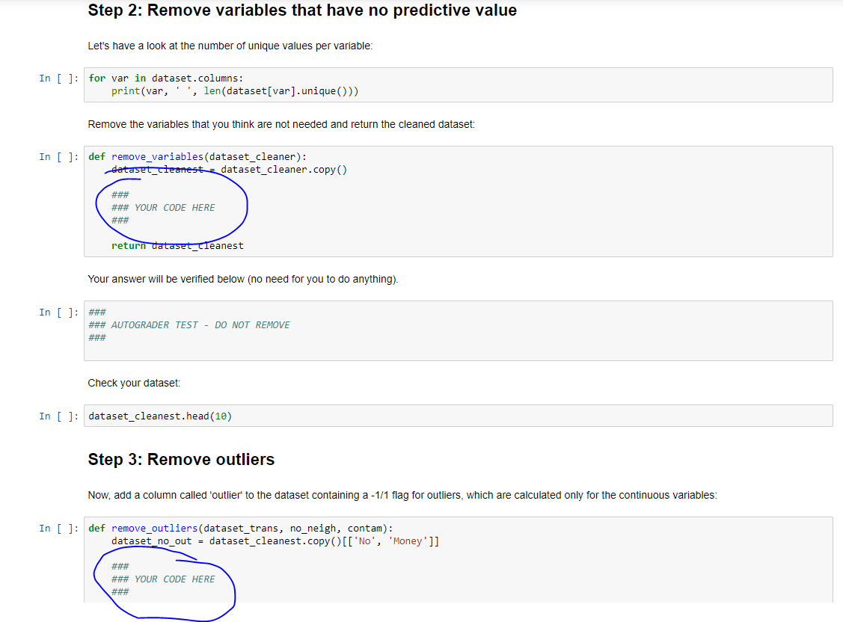
Task: Click the In [ ] prompt beside the for-loop cell
Action: [58, 78]
